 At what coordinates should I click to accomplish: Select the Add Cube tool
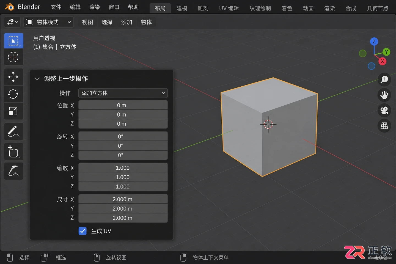click(x=13, y=152)
